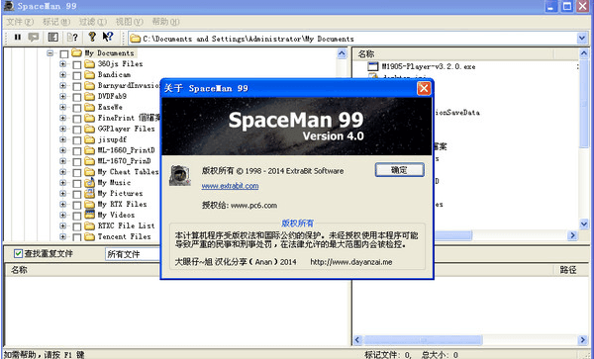Check the GGPlayer Files checkbox
Screen dimensions: 594x359
click(x=77, y=130)
